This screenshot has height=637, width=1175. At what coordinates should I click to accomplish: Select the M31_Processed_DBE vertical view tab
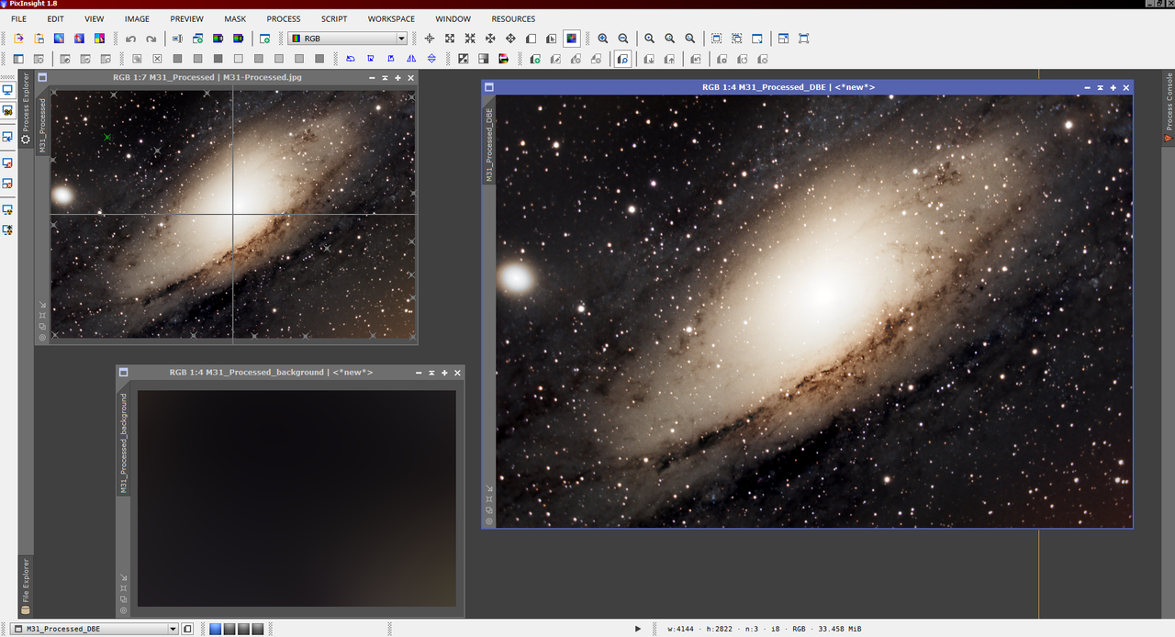(489, 145)
